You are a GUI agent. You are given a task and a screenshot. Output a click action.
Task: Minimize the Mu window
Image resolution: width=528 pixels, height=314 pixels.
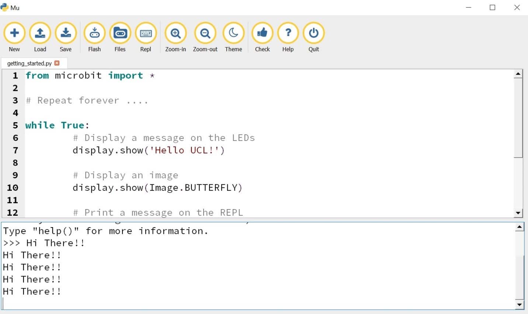pos(469,7)
